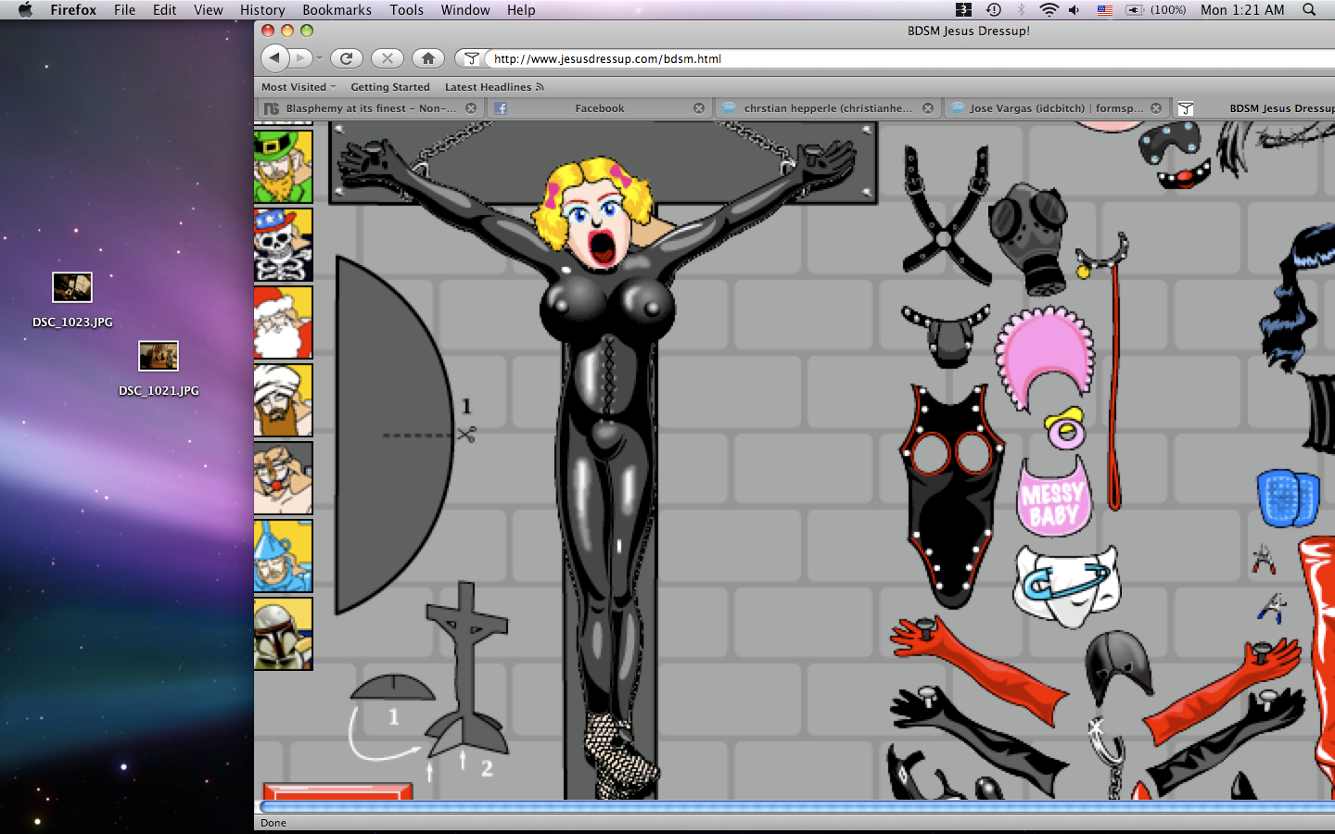Pick the pink baby bonnet item
Screen dimensions: 1335x834
(1044, 358)
